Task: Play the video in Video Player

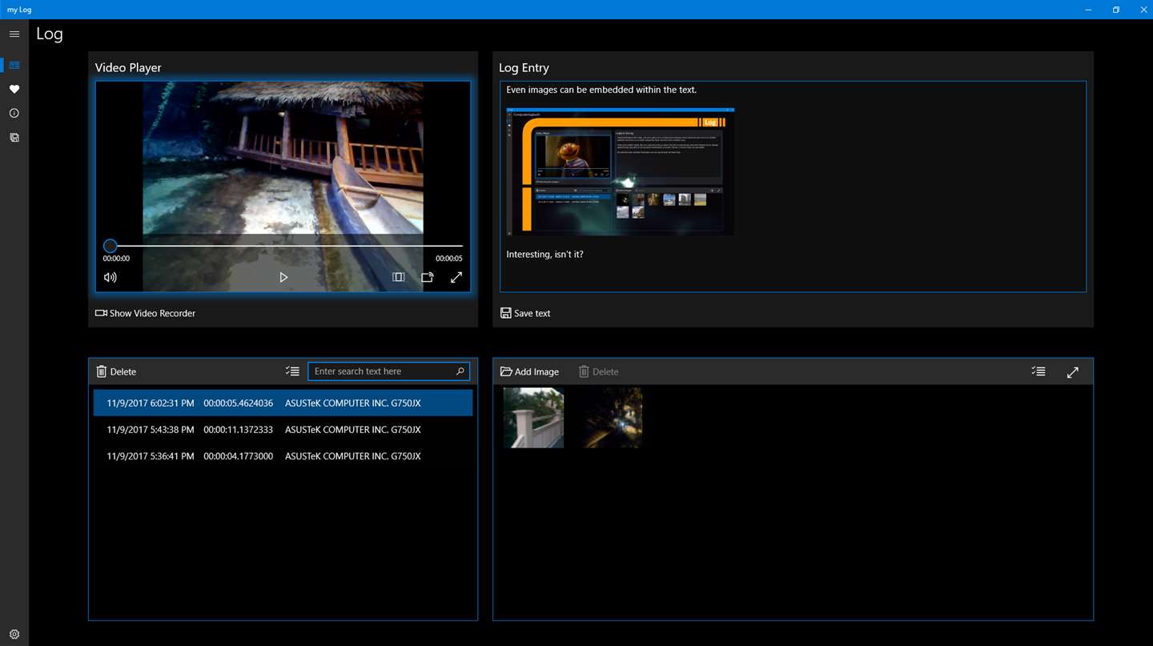Action: (x=283, y=278)
